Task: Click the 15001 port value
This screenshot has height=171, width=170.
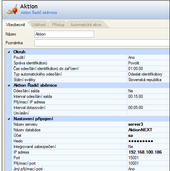Action: [x=133, y=158]
